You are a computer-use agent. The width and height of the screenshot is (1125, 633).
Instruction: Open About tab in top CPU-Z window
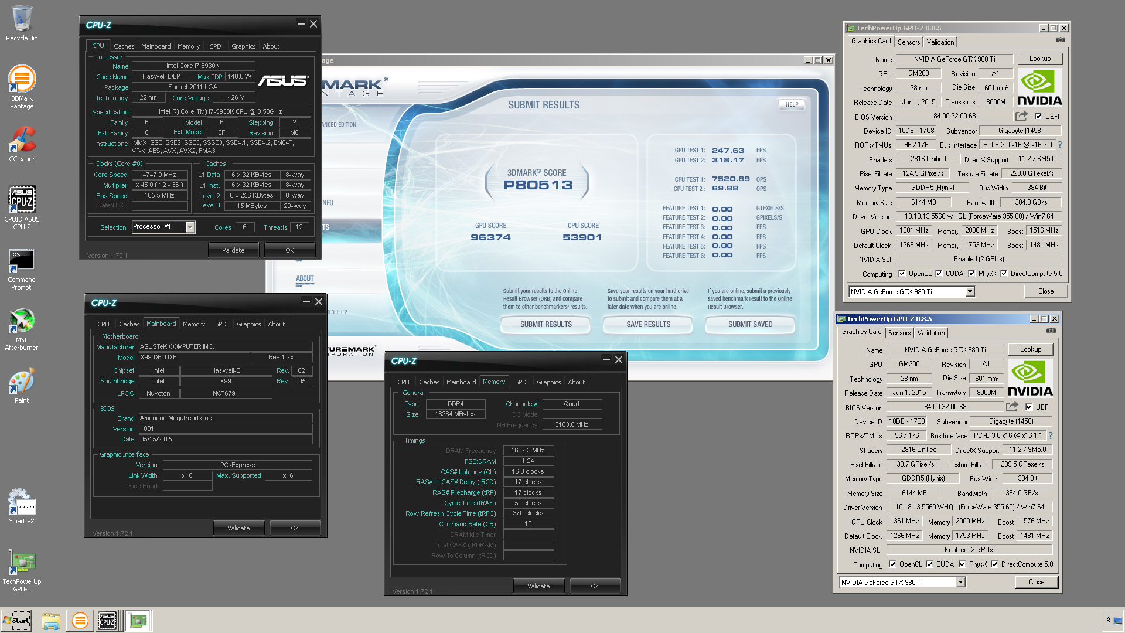271,46
